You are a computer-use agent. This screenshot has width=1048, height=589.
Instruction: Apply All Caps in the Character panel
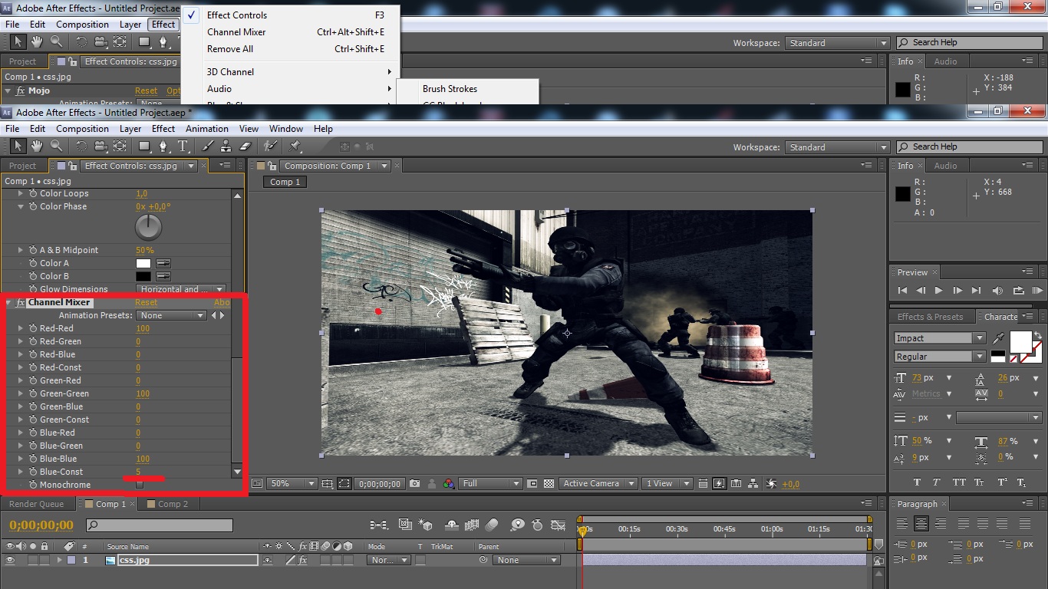tap(959, 482)
